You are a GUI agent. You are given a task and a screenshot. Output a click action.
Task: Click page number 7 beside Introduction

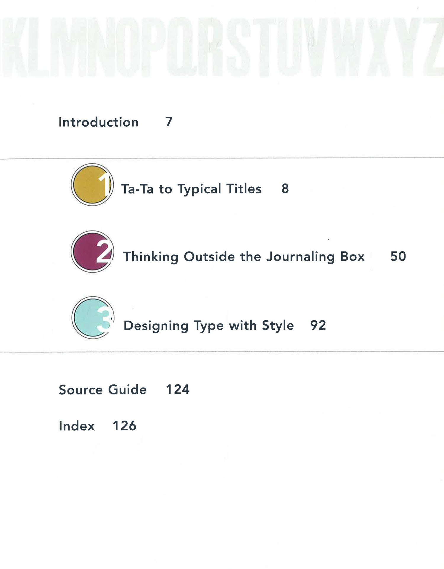[x=169, y=122]
